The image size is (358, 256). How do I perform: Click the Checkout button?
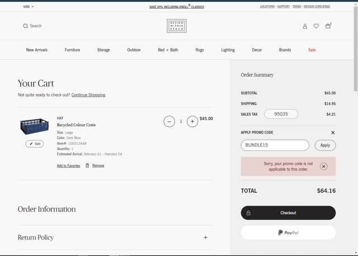click(x=288, y=213)
